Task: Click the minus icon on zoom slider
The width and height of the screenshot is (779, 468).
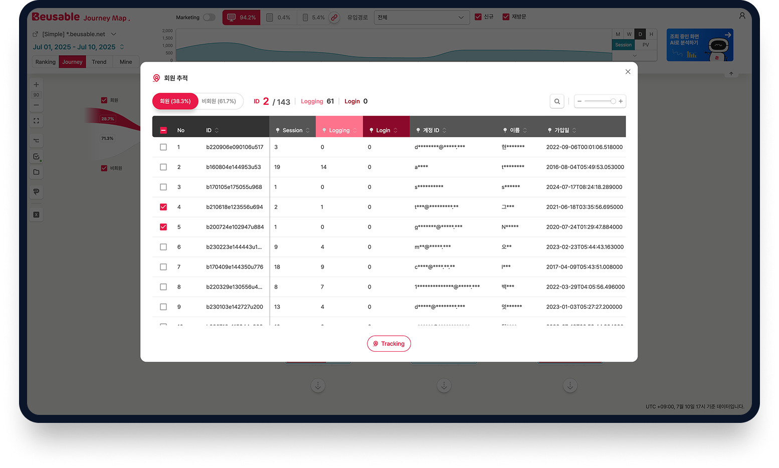Action: click(579, 101)
